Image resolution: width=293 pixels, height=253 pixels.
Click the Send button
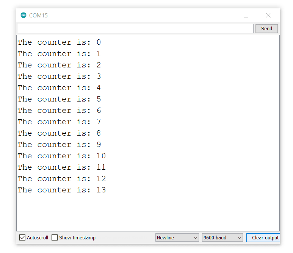[x=266, y=28]
